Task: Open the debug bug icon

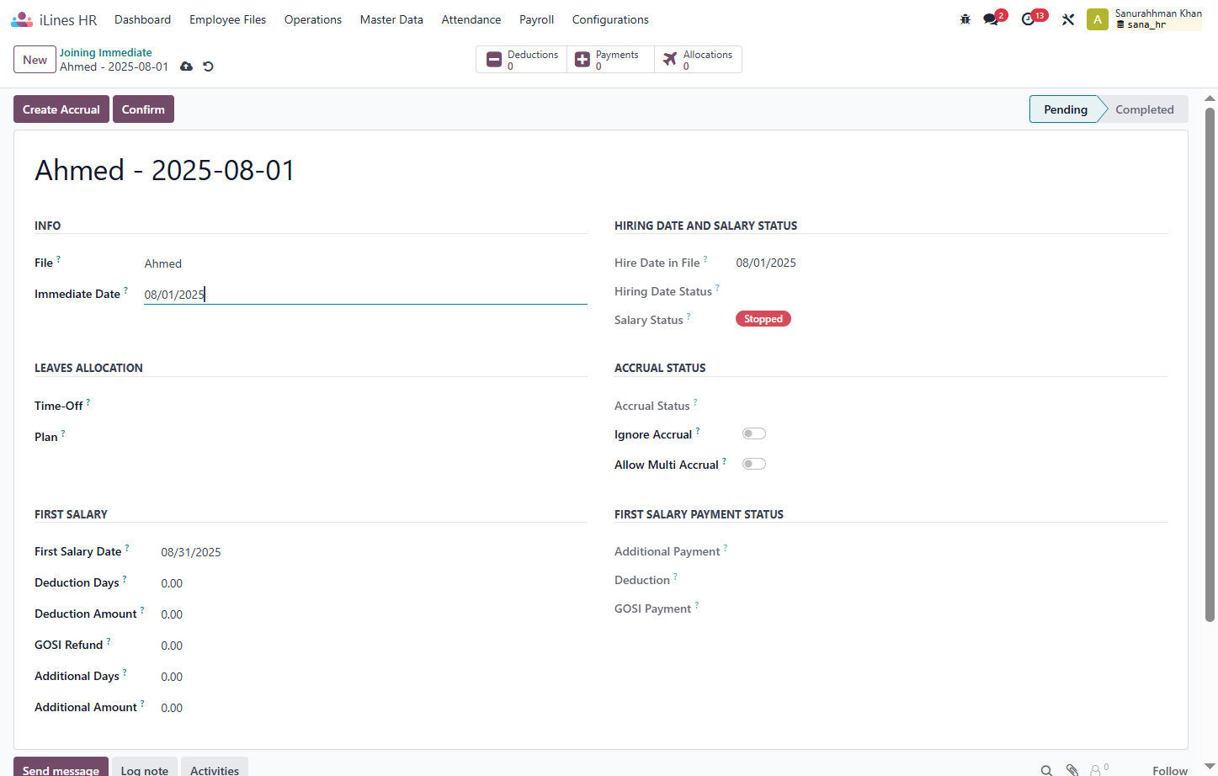Action: pyautogui.click(x=965, y=19)
